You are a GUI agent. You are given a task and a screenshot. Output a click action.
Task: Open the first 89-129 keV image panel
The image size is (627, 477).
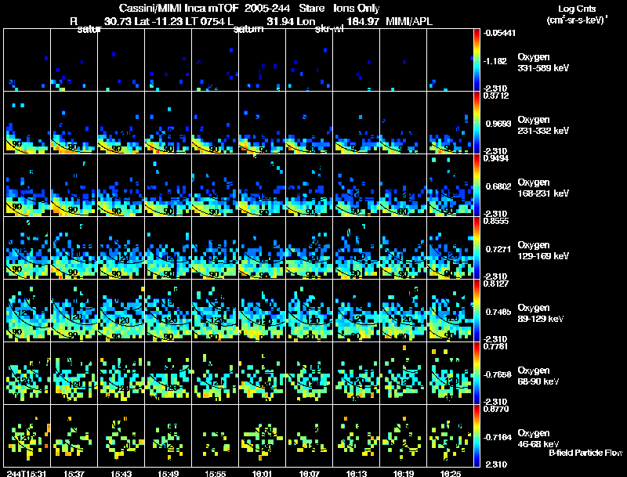click(x=27, y=309)
